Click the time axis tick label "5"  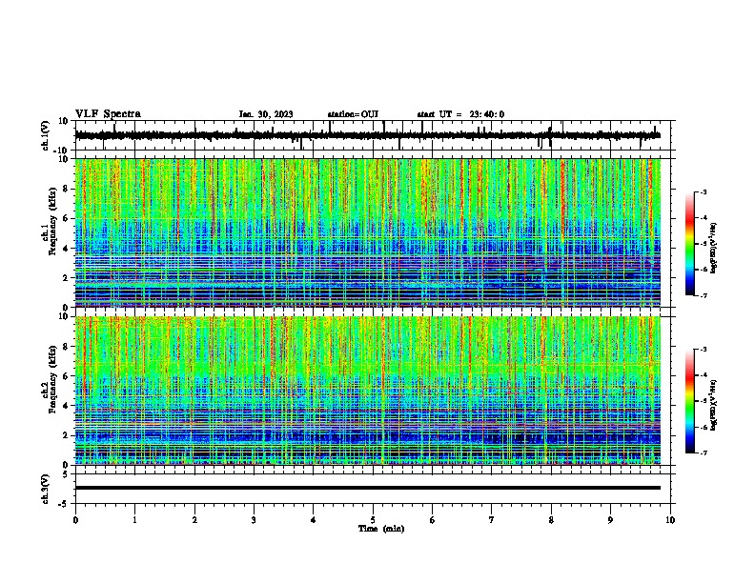(x=373, y=520)
